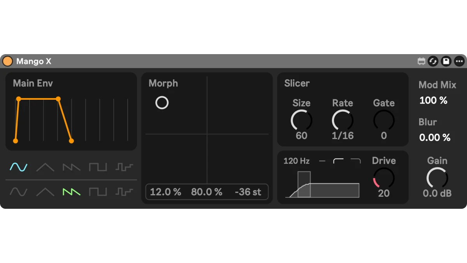Choose the random step waveform in top row
The width and height of the screenshot is (467, 263).
point(124,167)
